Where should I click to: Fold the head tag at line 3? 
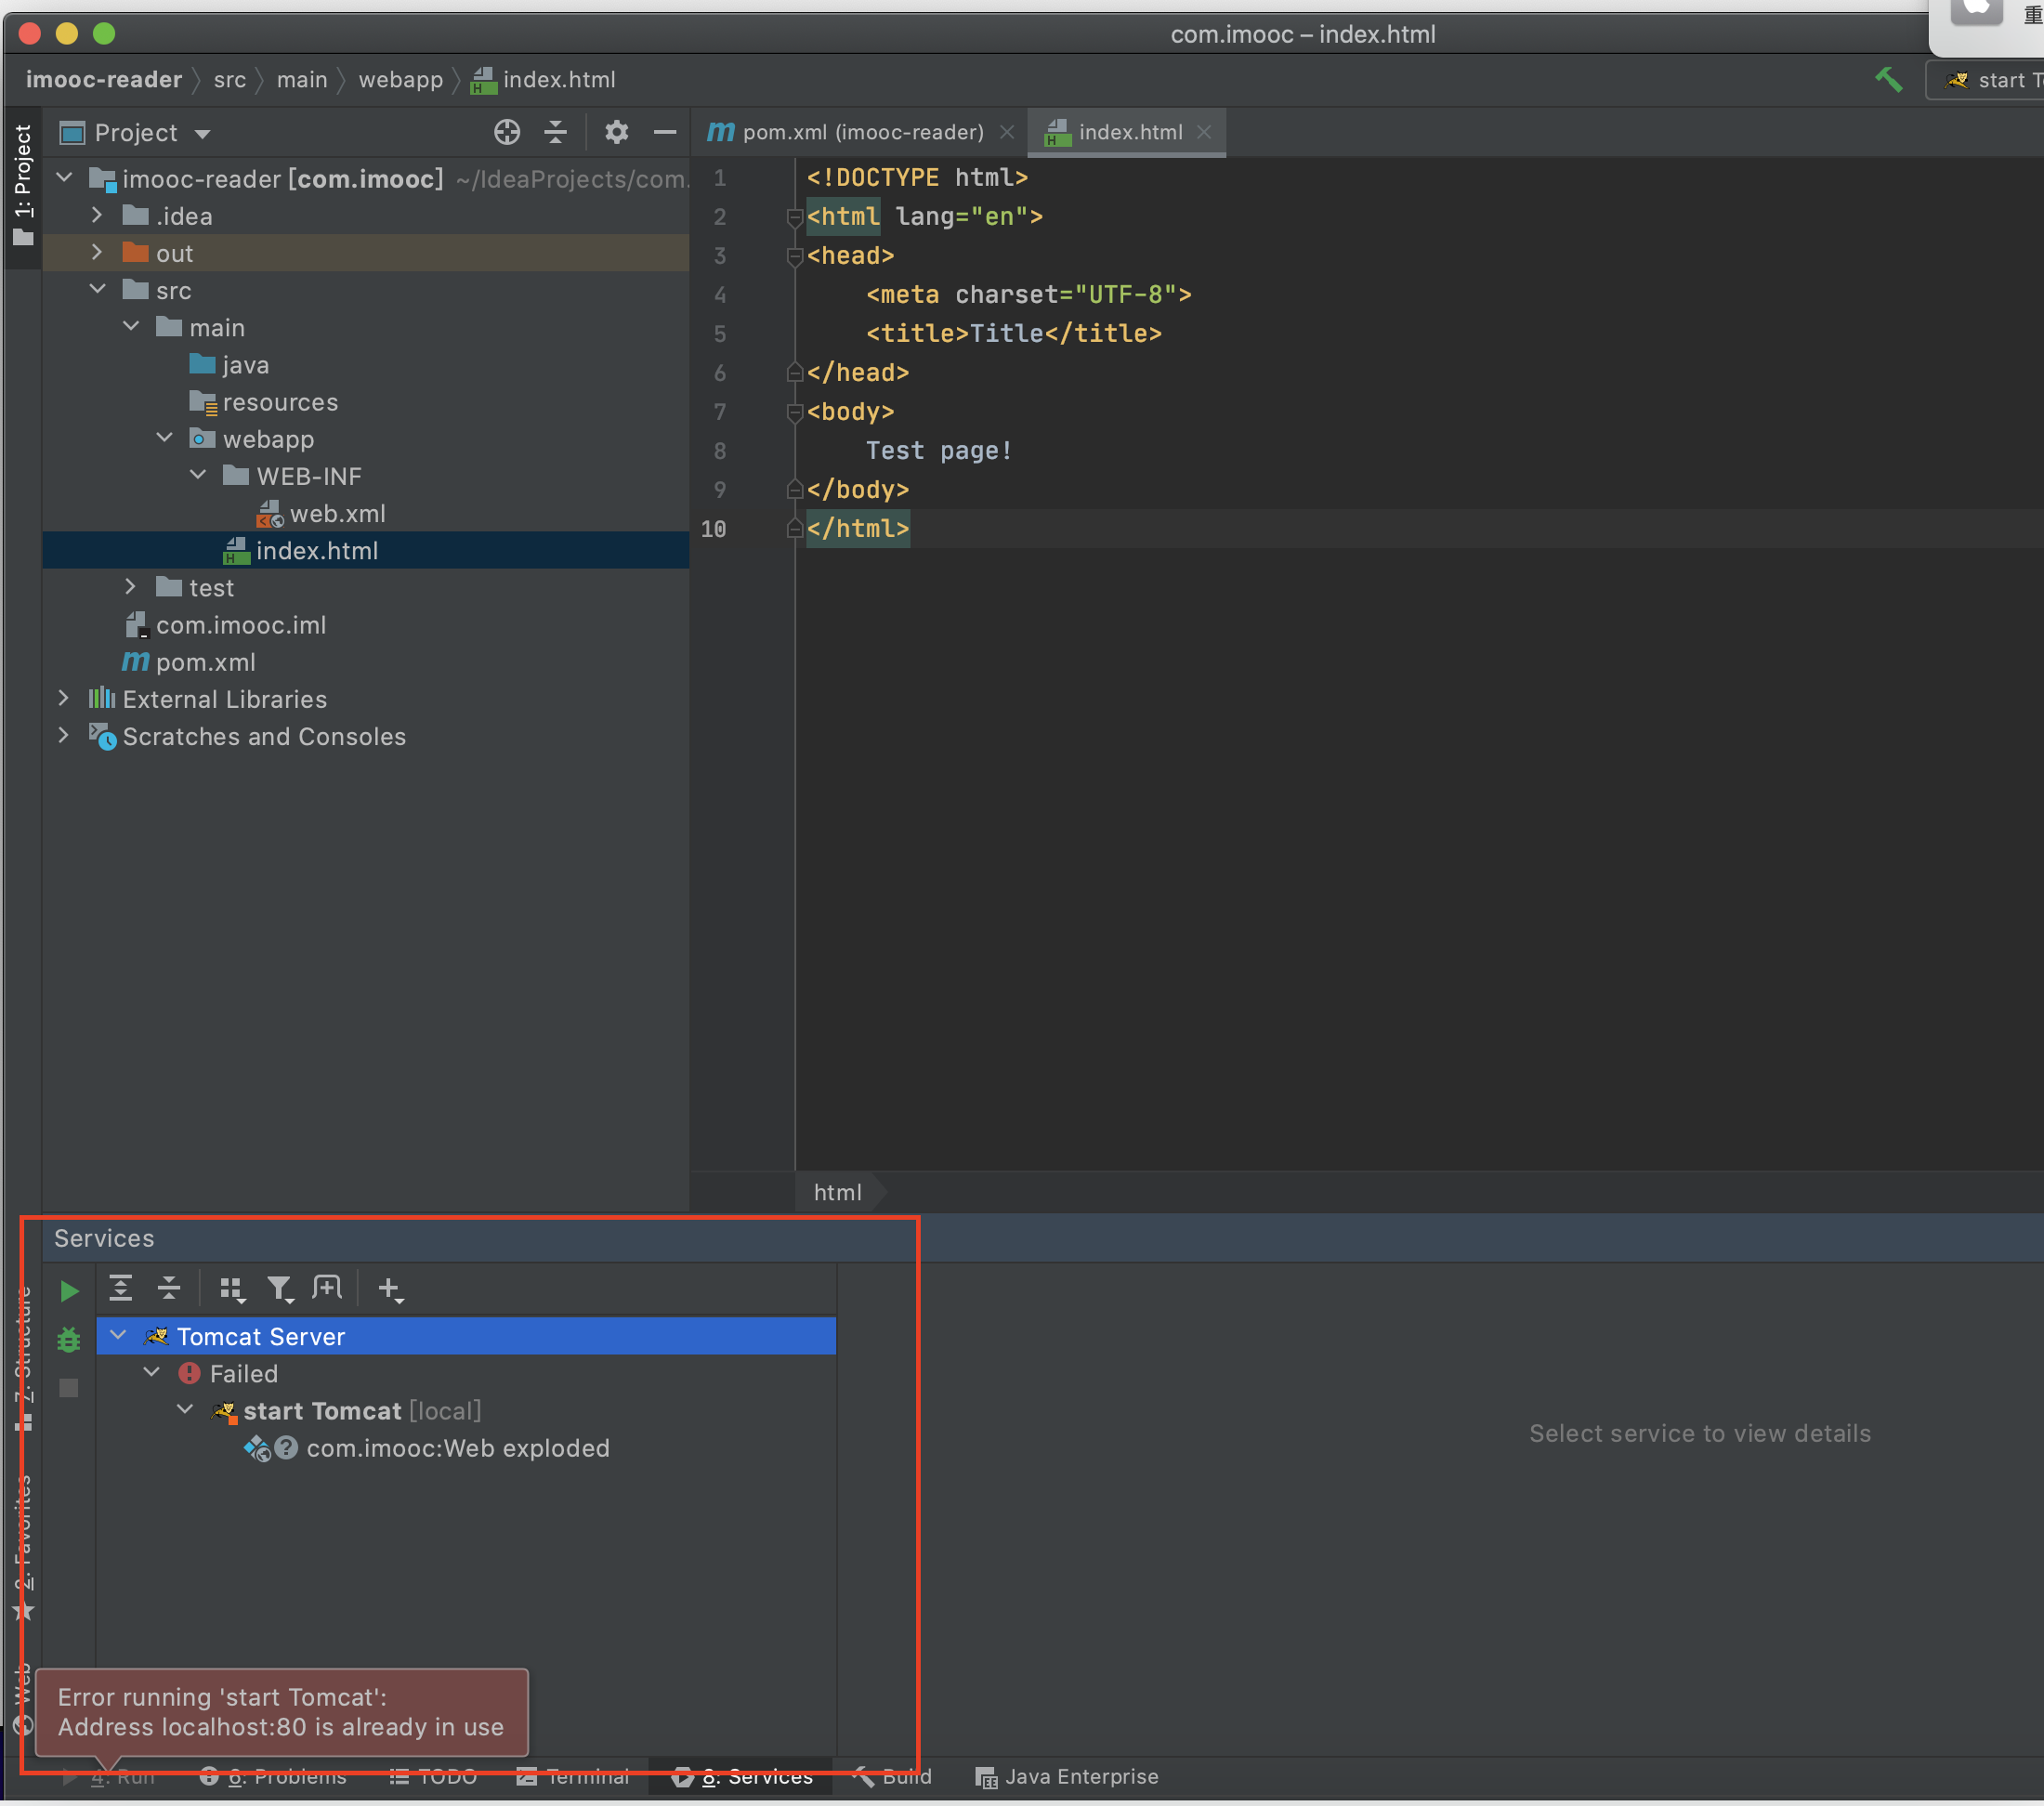coord(795,256)
